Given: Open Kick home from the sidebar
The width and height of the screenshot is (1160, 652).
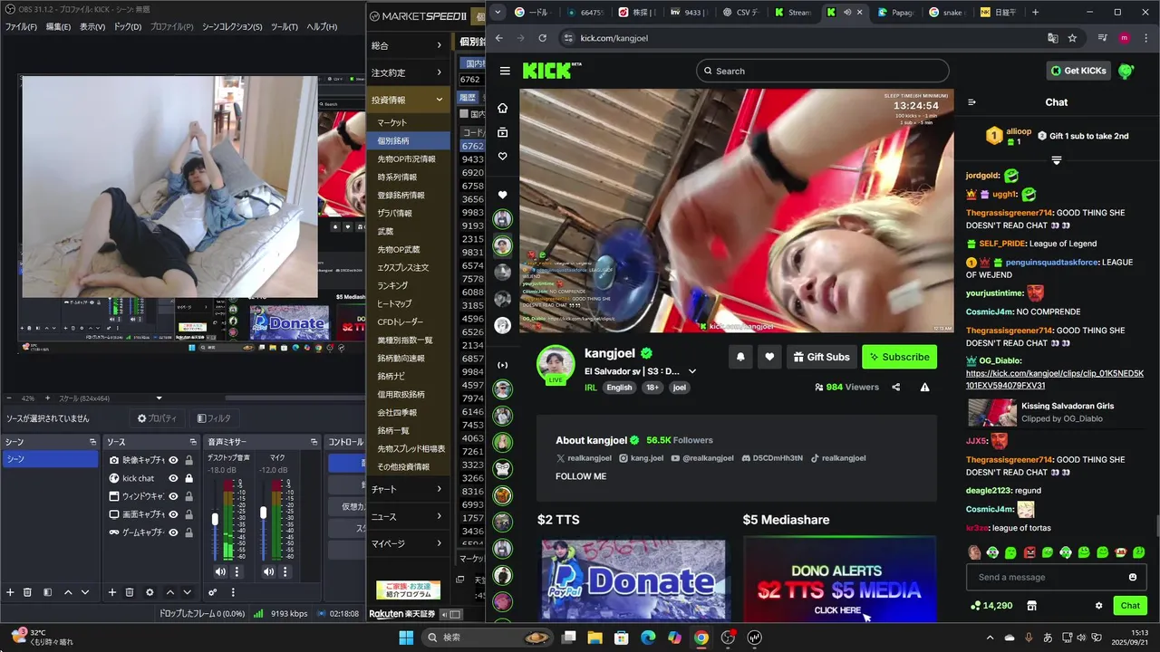Looking at the screenshot, I should [x=502, y=108].
